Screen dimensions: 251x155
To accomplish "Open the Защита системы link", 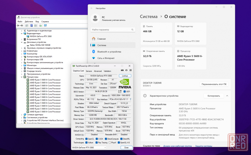I will [x=204, y=146].
